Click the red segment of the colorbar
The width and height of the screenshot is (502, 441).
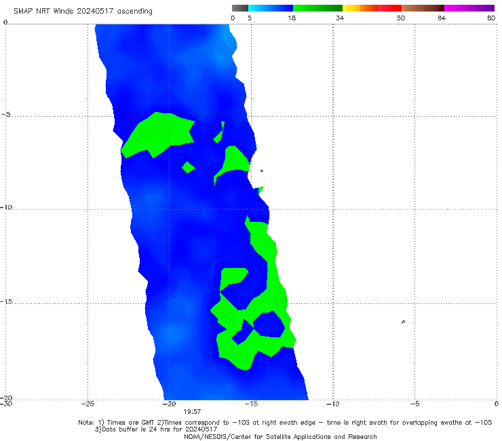point(389,8)
